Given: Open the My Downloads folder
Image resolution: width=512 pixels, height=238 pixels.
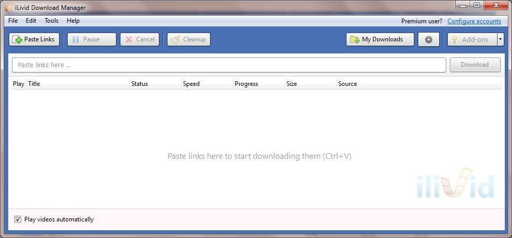Looking at the screenshot, I should (380, 39).
